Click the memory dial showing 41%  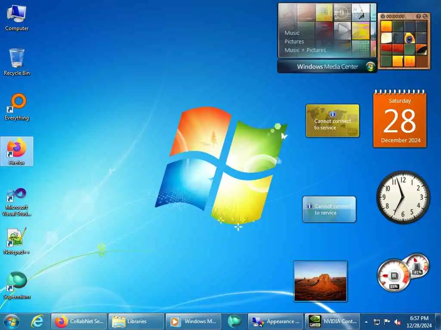tap(418, 265)
